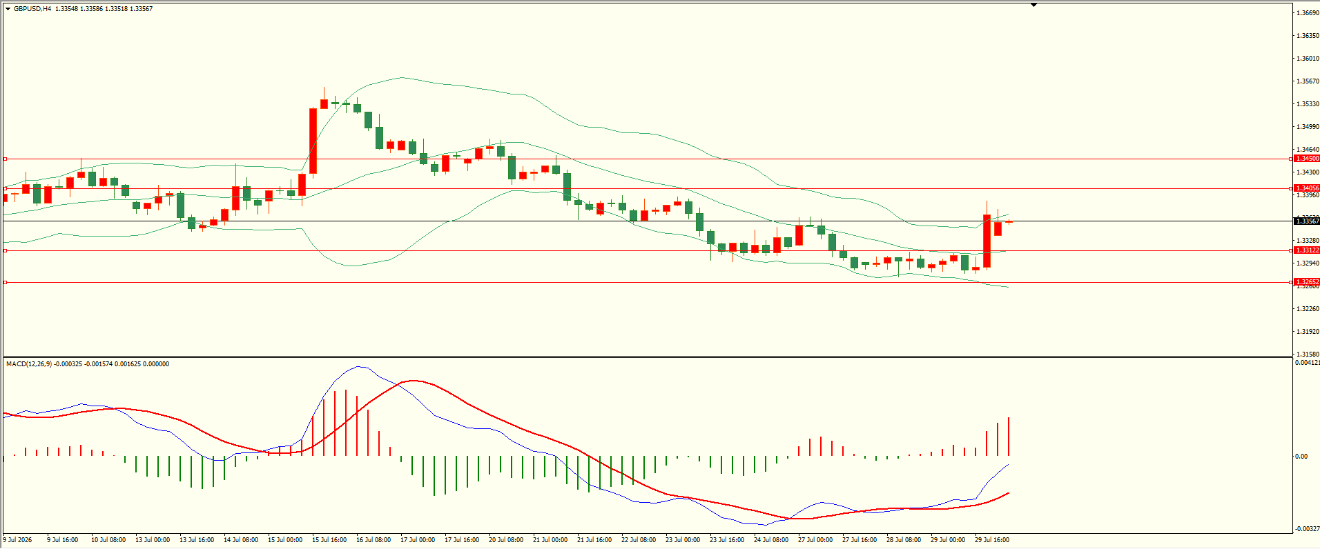Viewport: 1320px width, 549px height.
Task: Click left anchor handle of 1.32652 line
Action: 6,282
